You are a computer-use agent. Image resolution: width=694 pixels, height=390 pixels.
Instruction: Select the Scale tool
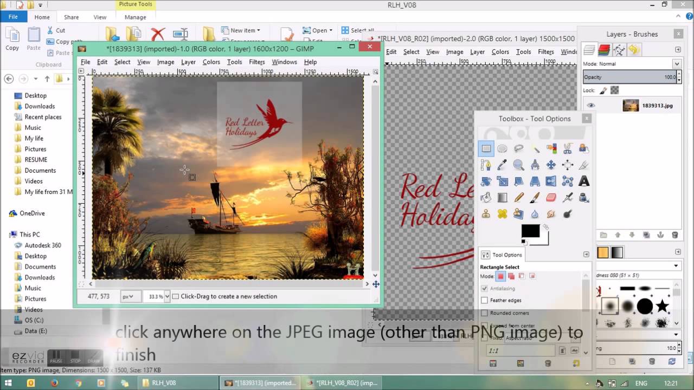coord(503,181)
